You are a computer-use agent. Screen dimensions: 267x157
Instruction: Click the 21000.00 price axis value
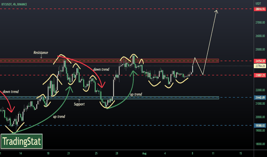coord(260,104)
